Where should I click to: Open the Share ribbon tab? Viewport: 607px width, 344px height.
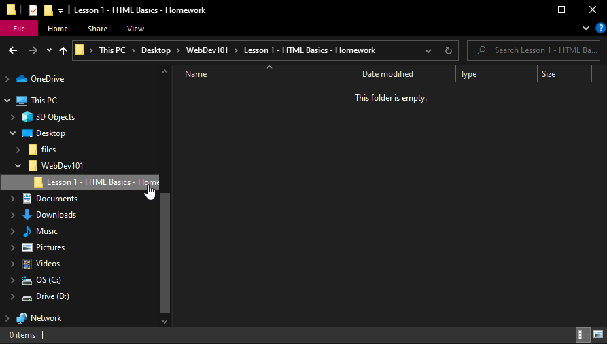[98, 29]
